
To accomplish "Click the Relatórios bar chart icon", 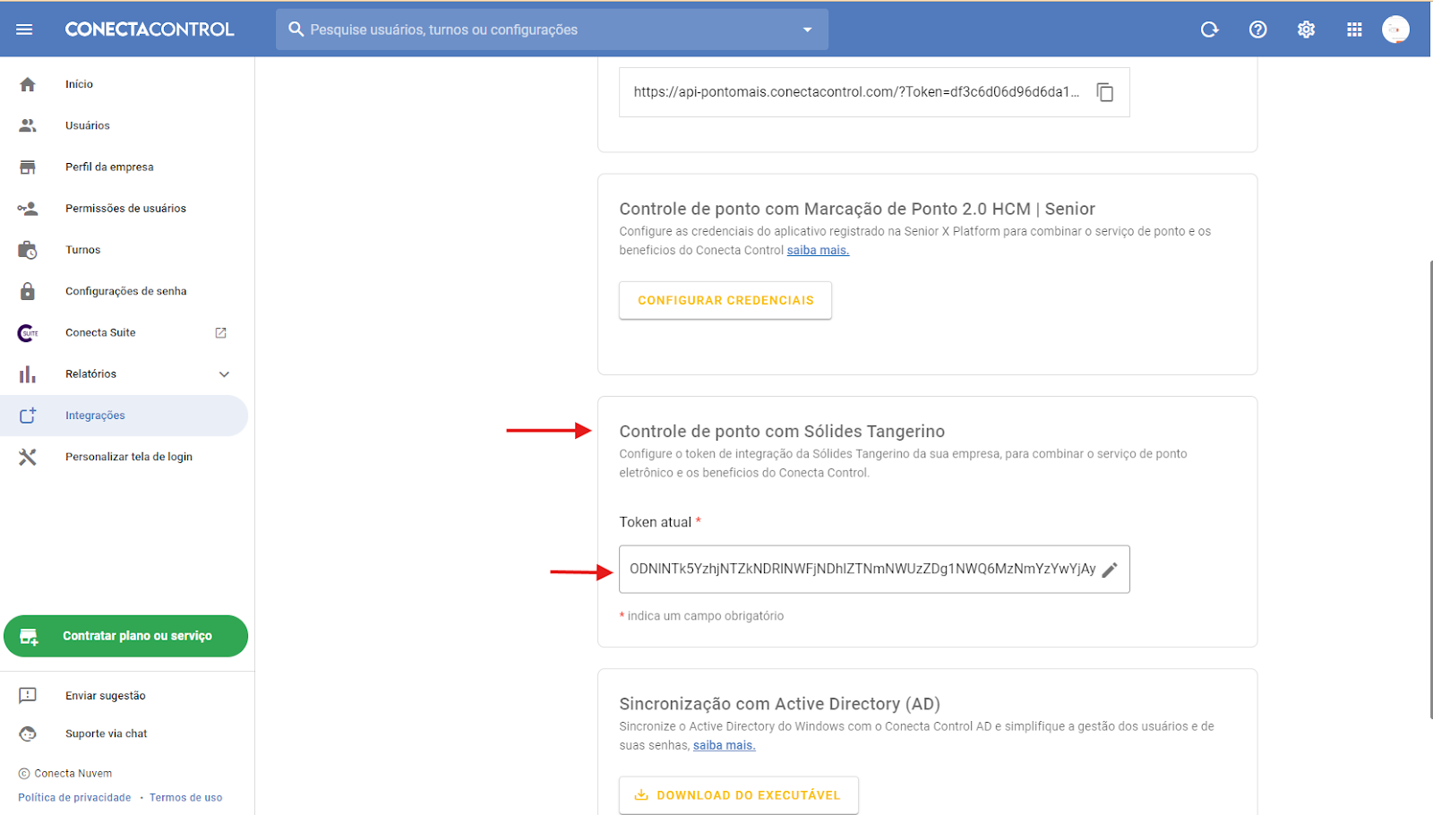I will [28, 374].
